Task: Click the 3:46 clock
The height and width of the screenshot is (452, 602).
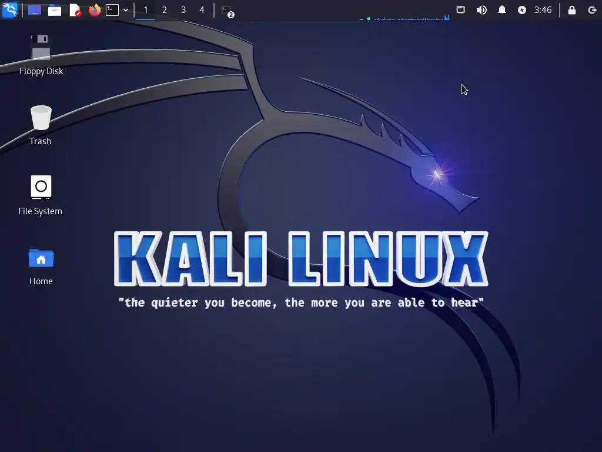Action: click(543, 10)
